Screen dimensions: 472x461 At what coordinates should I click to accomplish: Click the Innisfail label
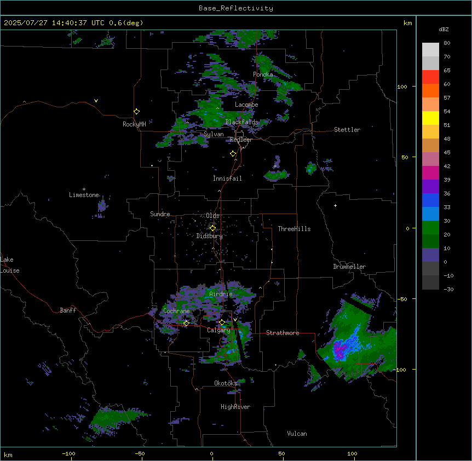227,178
